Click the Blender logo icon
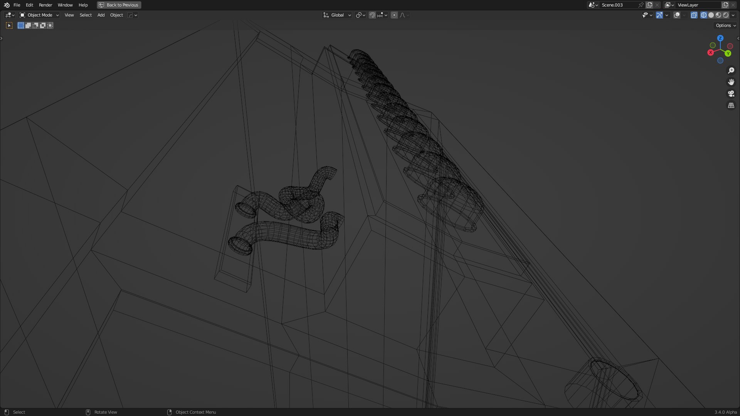This screenshot has width=740, height=416. coord(7,5)
